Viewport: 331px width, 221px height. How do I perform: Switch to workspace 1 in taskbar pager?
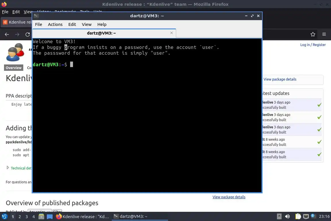click(13, 217)
